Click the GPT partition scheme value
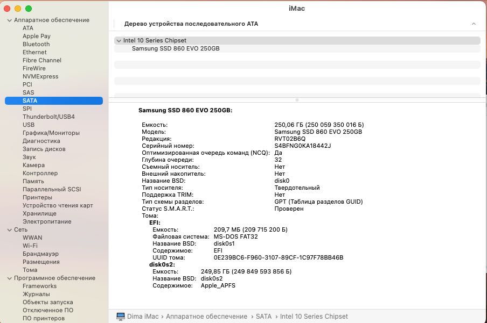This screenshot has width=487, height=323. [319, 202]
